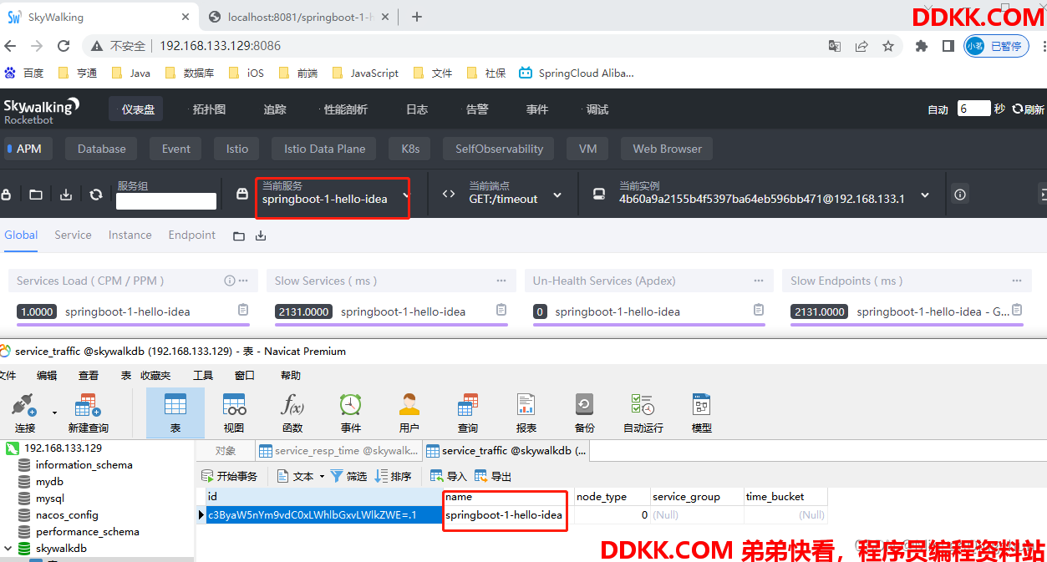Open more options on Slow Endpoints card
Viewport: 1047px width, 562px height.
coord(1017,281)
